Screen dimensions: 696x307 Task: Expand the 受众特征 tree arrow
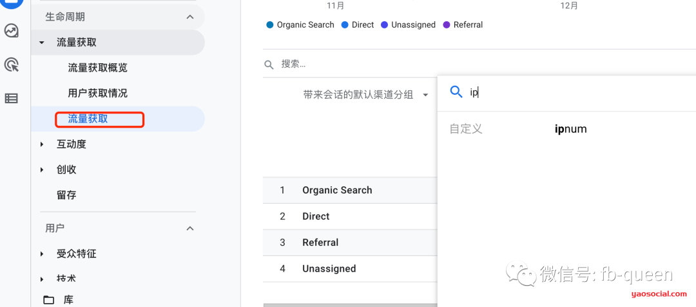(42, 254)
